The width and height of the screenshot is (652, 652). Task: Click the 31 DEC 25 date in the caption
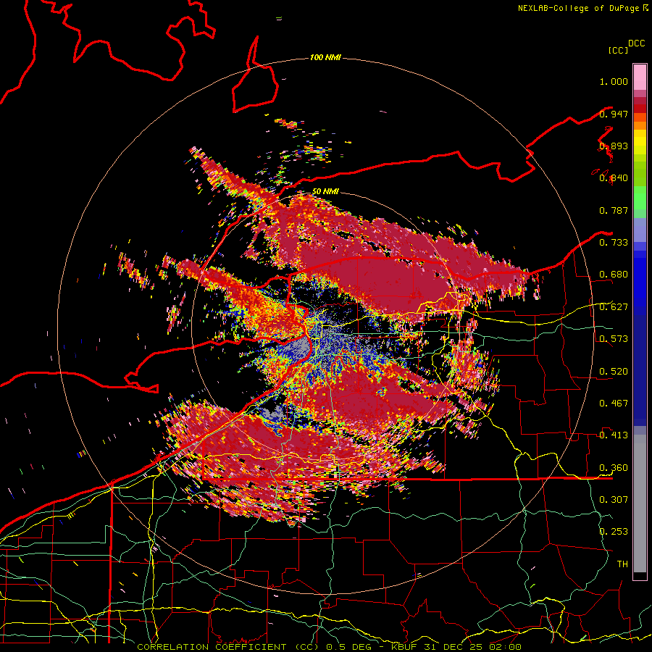[454, 647]
